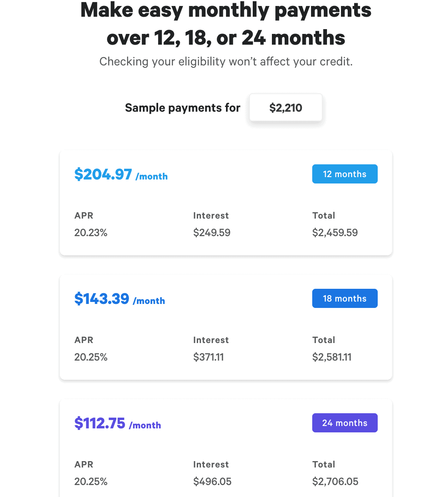Click the $496.05 interest value

212,481
